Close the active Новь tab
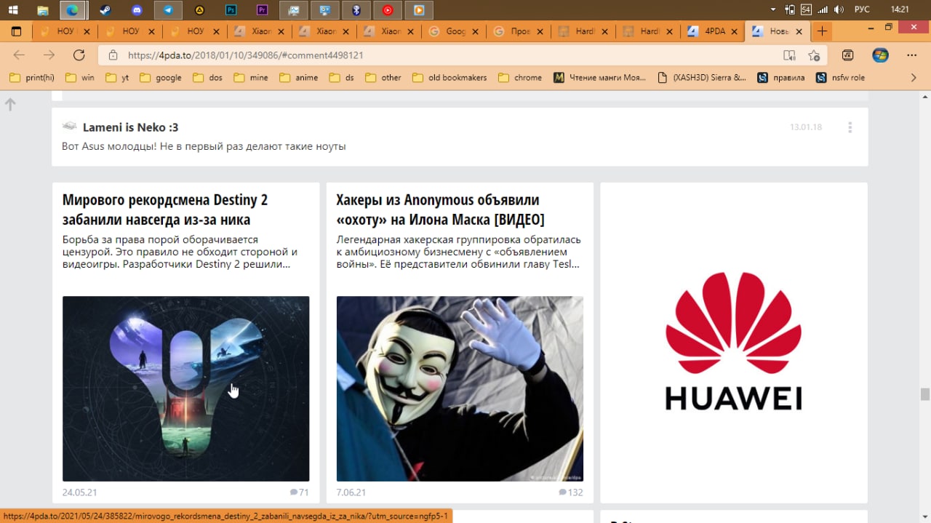The image size is (931, 523). tap(799, 31)
